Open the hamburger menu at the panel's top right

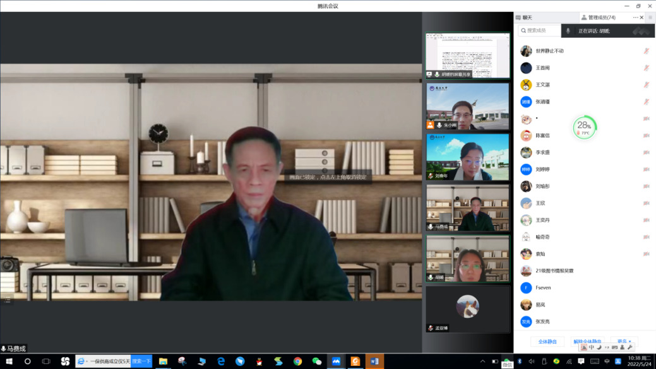coord(650,18)
